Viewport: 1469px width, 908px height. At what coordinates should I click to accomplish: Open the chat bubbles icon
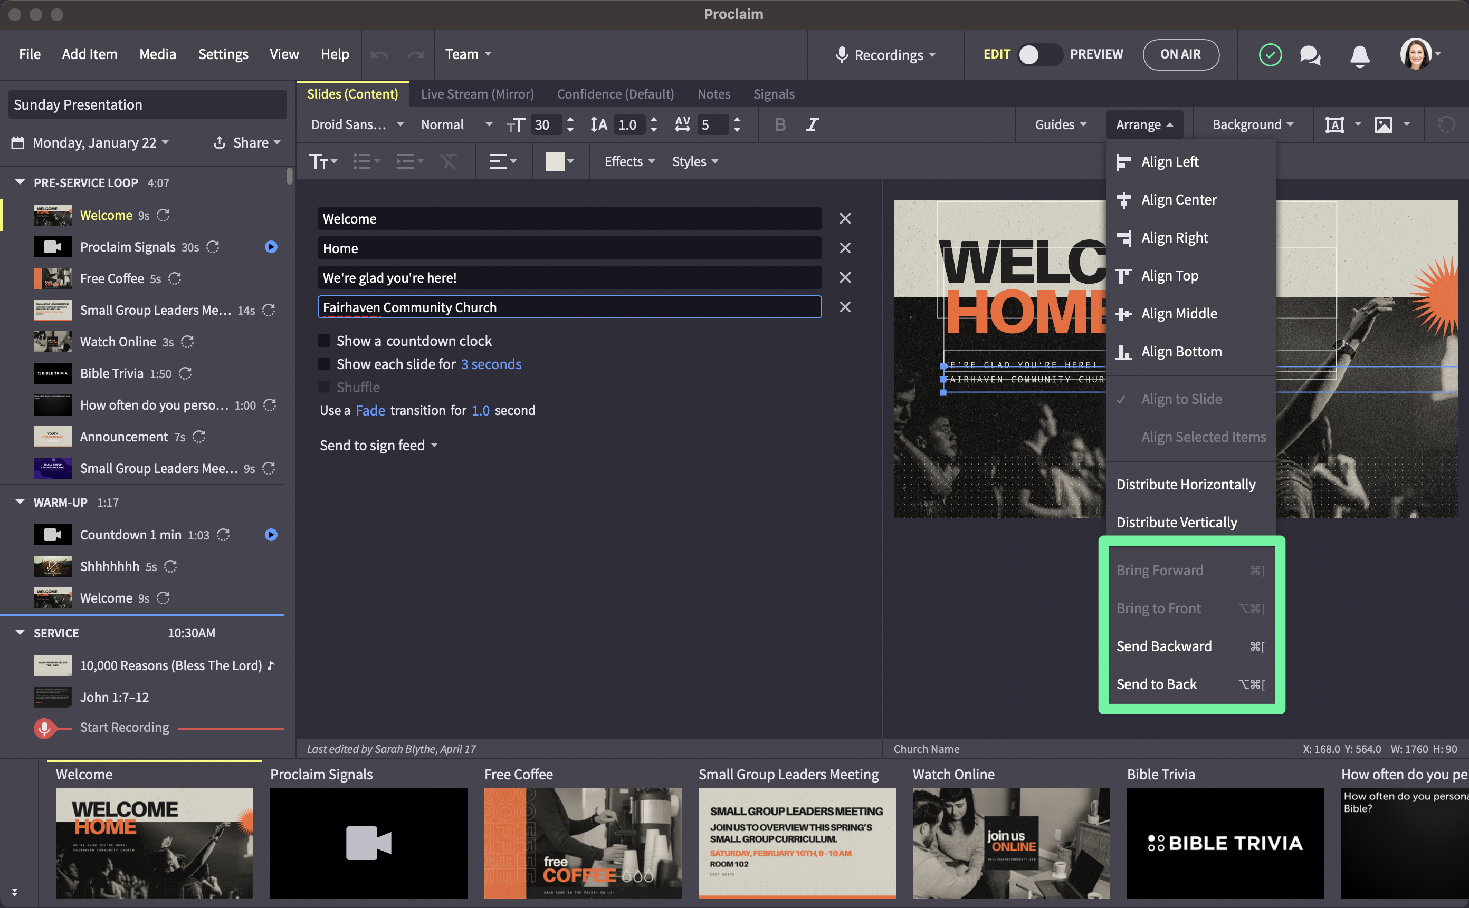1310,55
